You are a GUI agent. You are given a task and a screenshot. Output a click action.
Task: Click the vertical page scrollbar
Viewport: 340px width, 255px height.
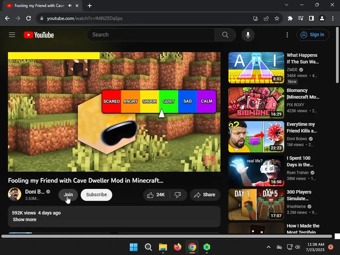[337, 55]
